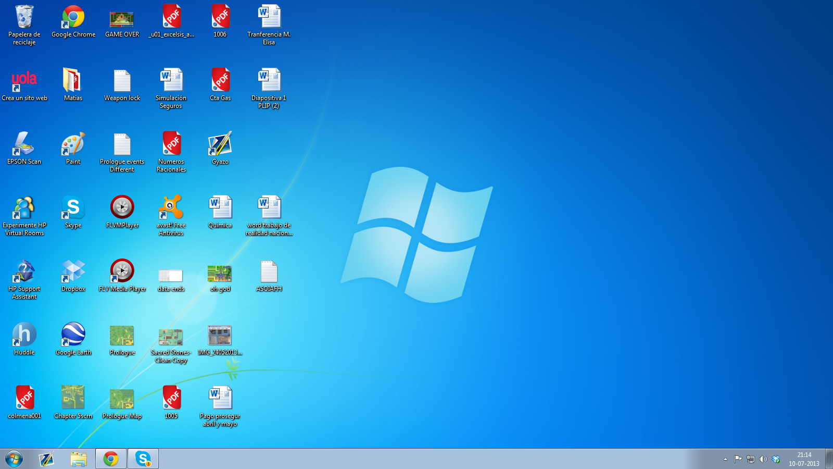The height and width of the screenshot is (469, 833).
Task: Select the 1006 PDF file
Action: point(220,22)
